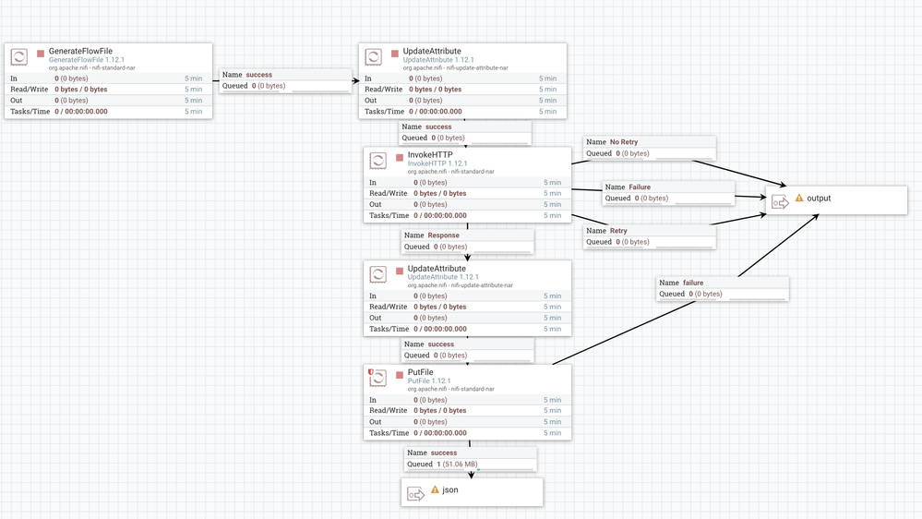Click the stopped status square on GenerateFlowFile
Screen dimensions: 922x519
pos(41,54)
